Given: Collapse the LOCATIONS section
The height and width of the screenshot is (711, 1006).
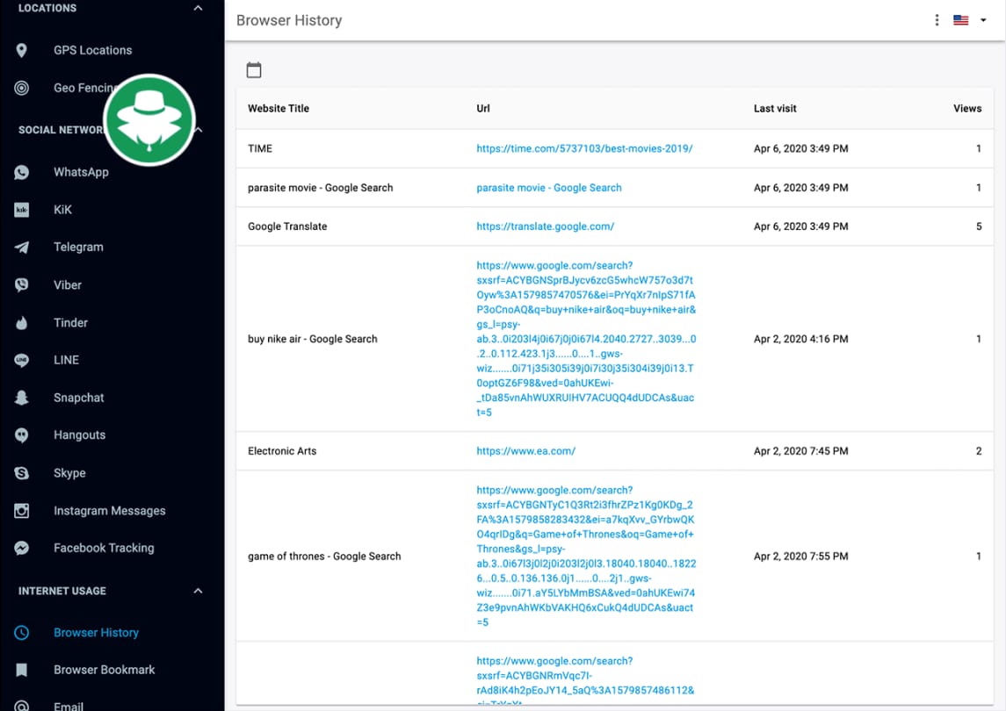Looking at the screenshot, I should 198,7.
